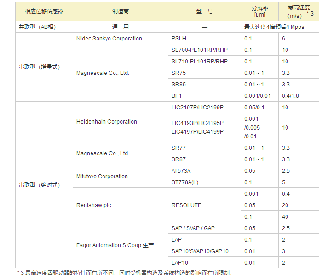Image resolution: width=333 pixels, height=278 pixels.
Task: Select Fagor Automation S.Coop 生产 cell
Action: tap(121, 245)
